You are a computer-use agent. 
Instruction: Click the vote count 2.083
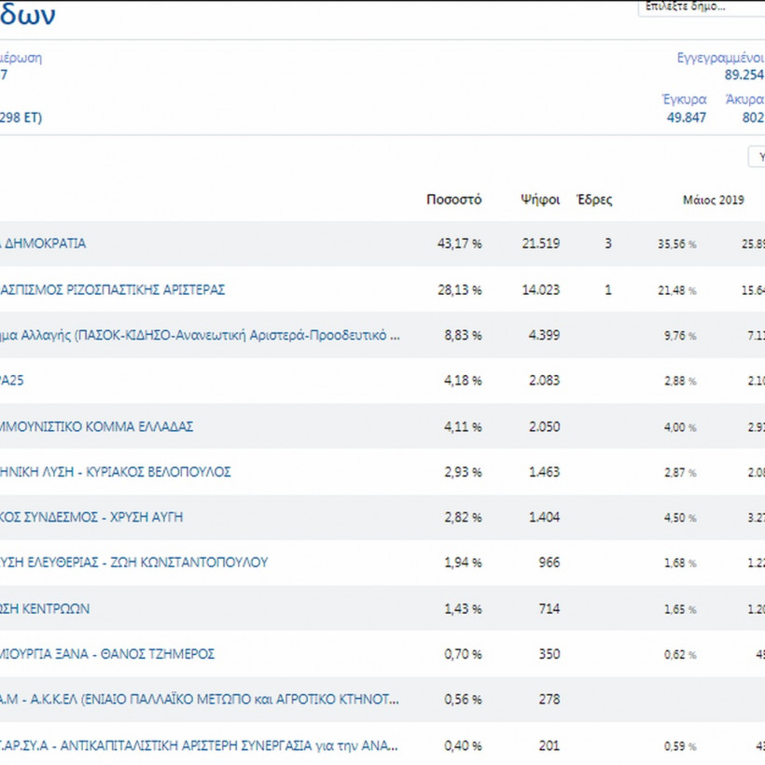544,381
